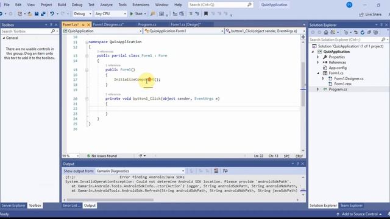Viewport: 390px width, 219px height.
Task: Open the Xamarin Diagnostics output source dropdown
Action: tap(140, 171)
